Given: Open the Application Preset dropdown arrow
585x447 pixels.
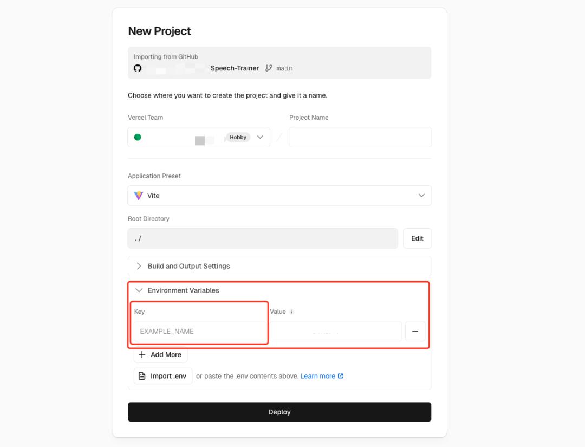Looking at the screenshot, I should (x=421, y=196).
